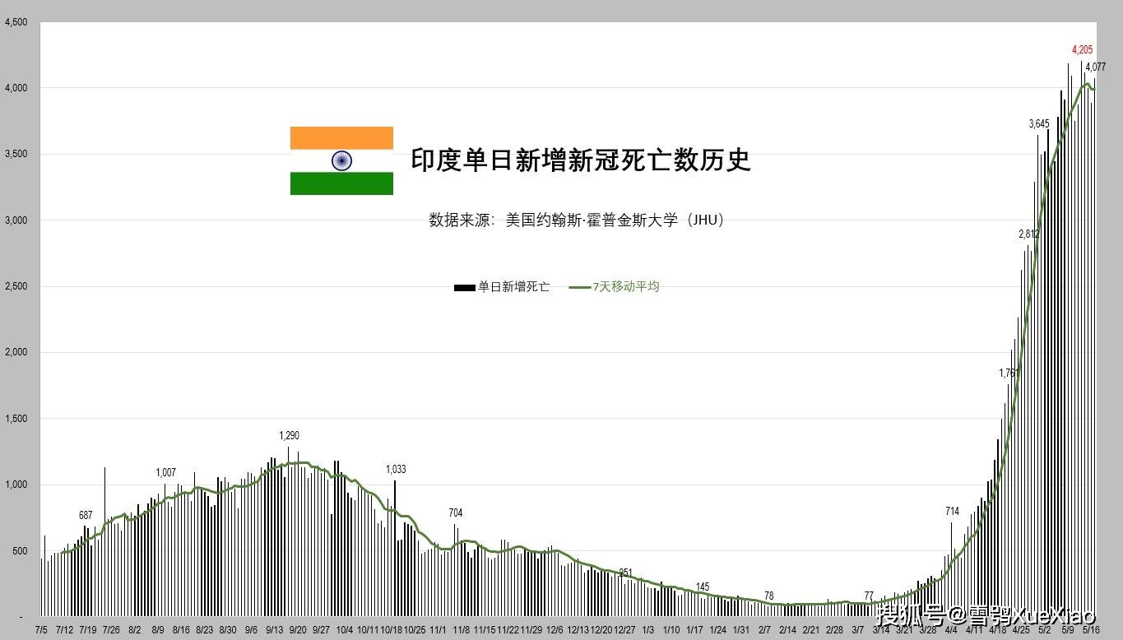Viewport: 1123px width, 640px height.
Task: Click the x-axis date '7/12'
Action: pyautogui.click(x=64, y=630)
